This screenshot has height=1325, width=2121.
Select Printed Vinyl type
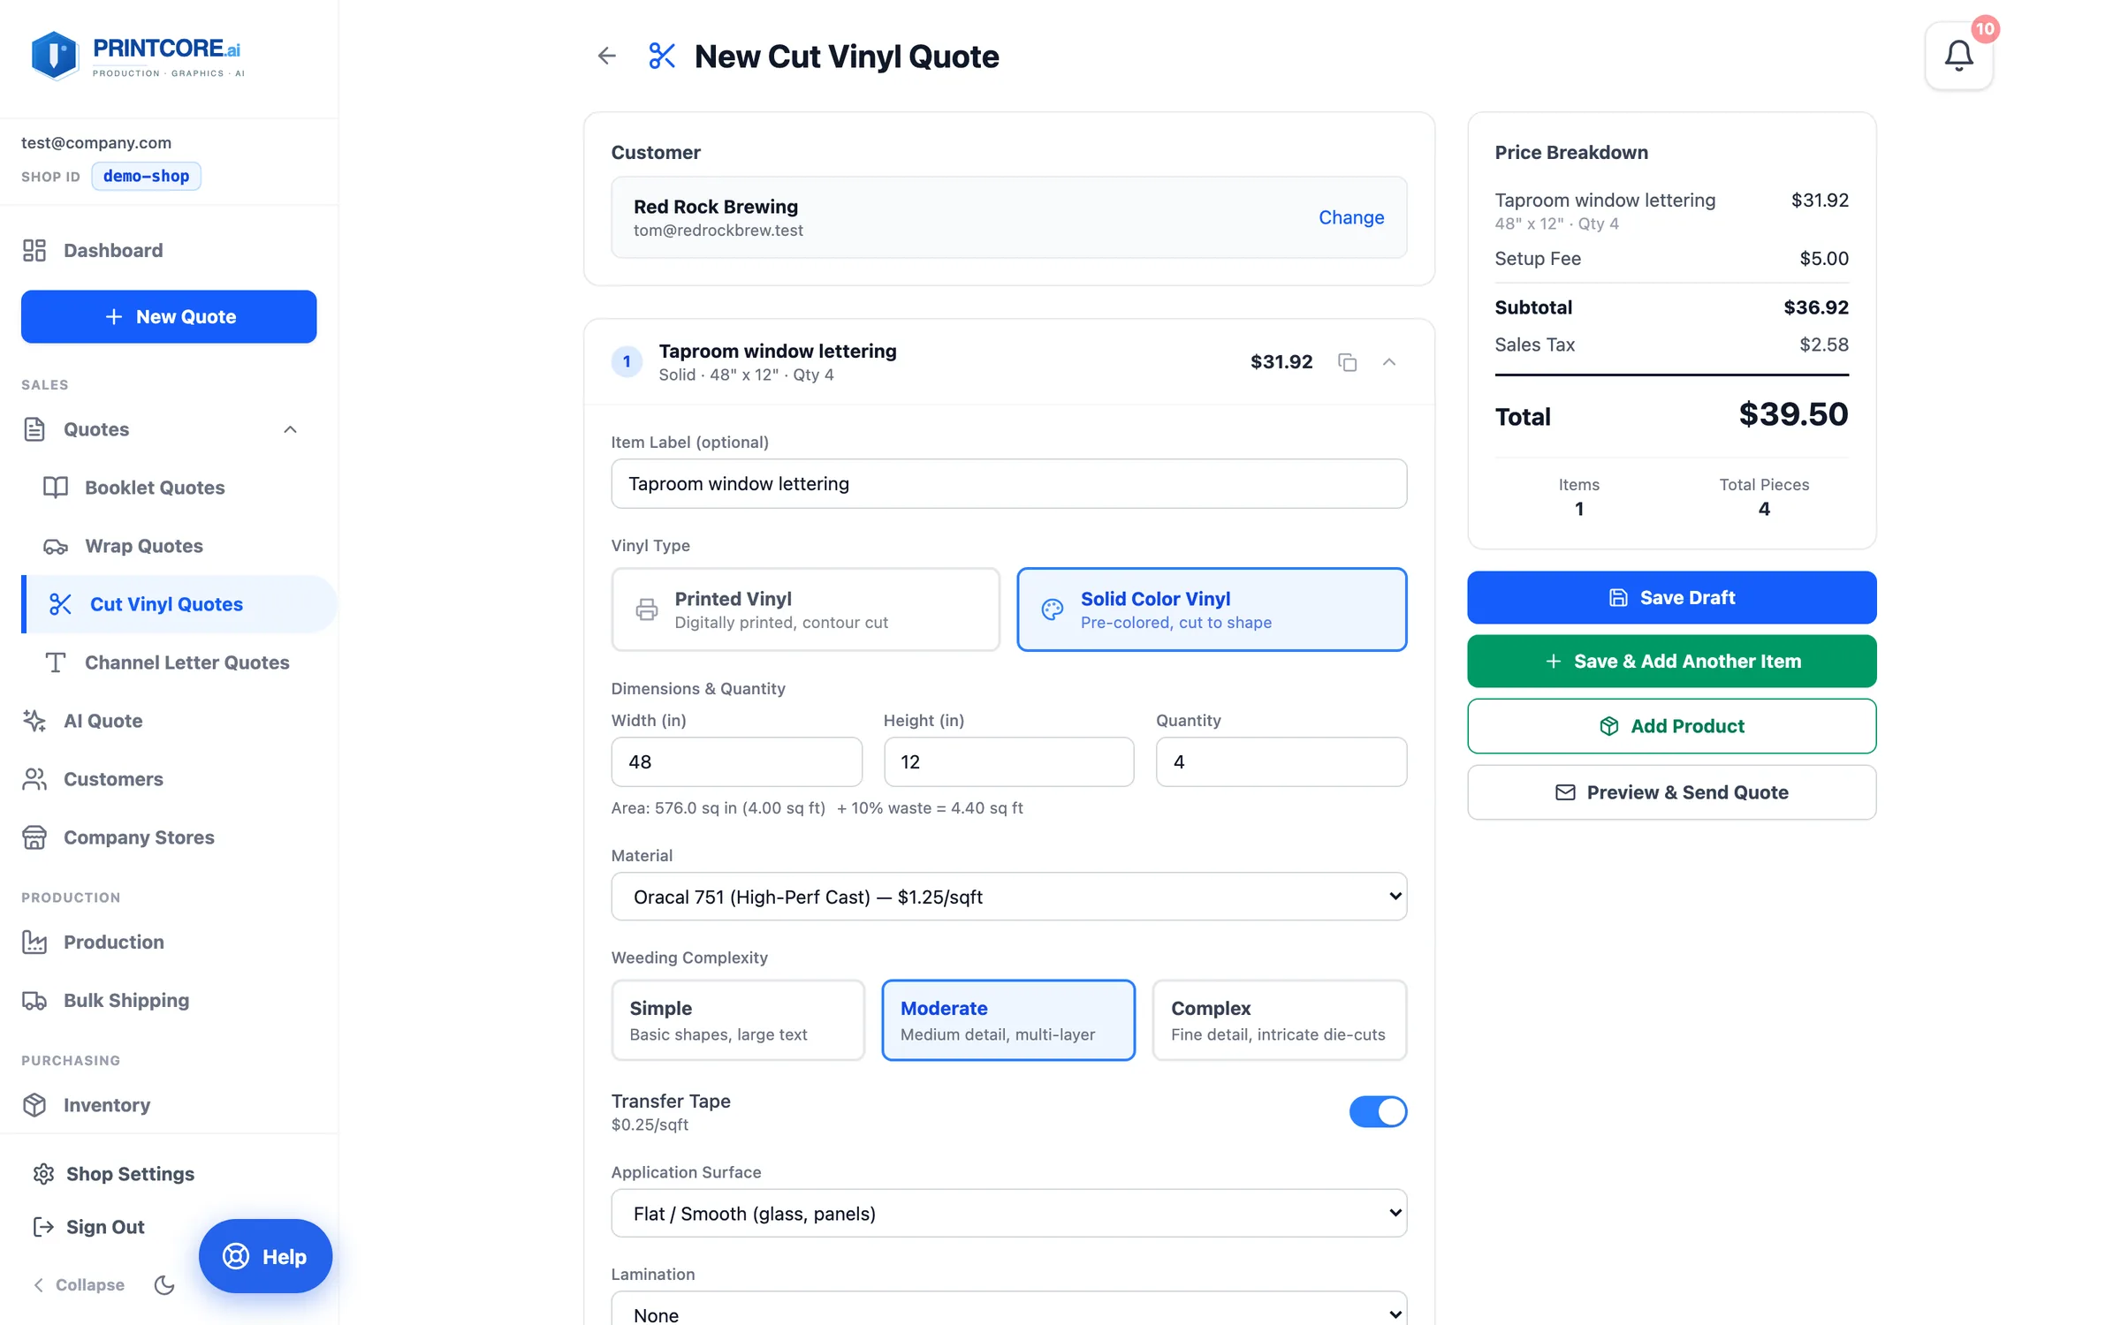tap(805, 609)
